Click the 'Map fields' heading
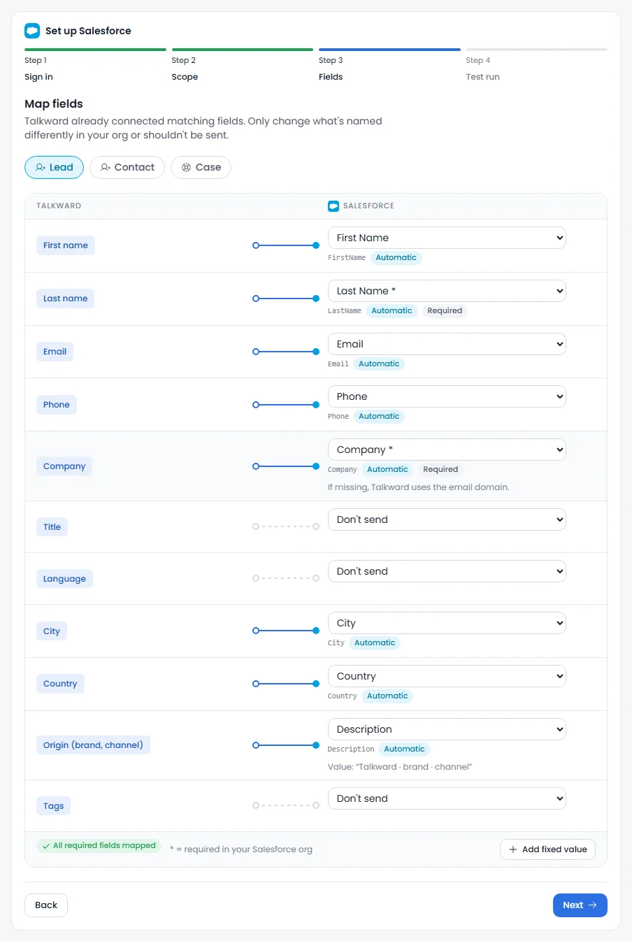Viewport: 632px width, 941px height. click(x=54, y=104)
